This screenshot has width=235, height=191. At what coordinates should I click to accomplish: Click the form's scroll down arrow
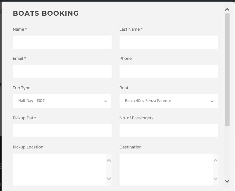pyautogui.click(x=227, y=181)
